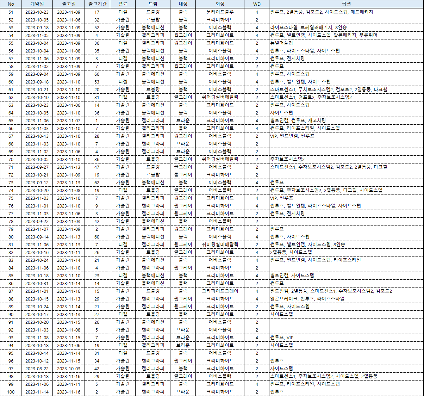The height and width of the screenshot is (396, 424).
Task: Click the WD column header
Action: [x=257, y=4]
